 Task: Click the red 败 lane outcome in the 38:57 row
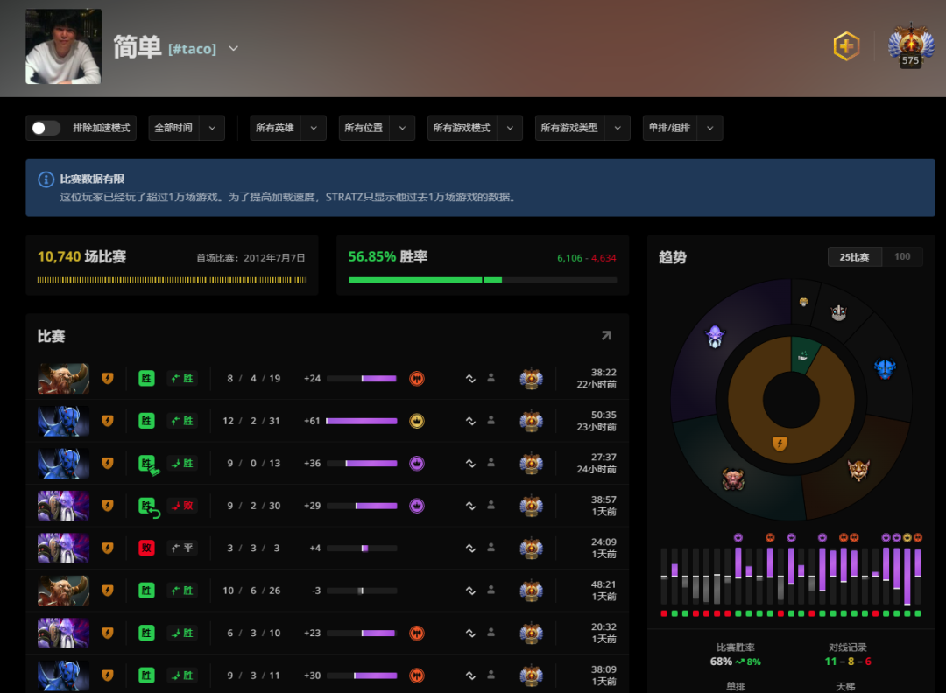182,506
